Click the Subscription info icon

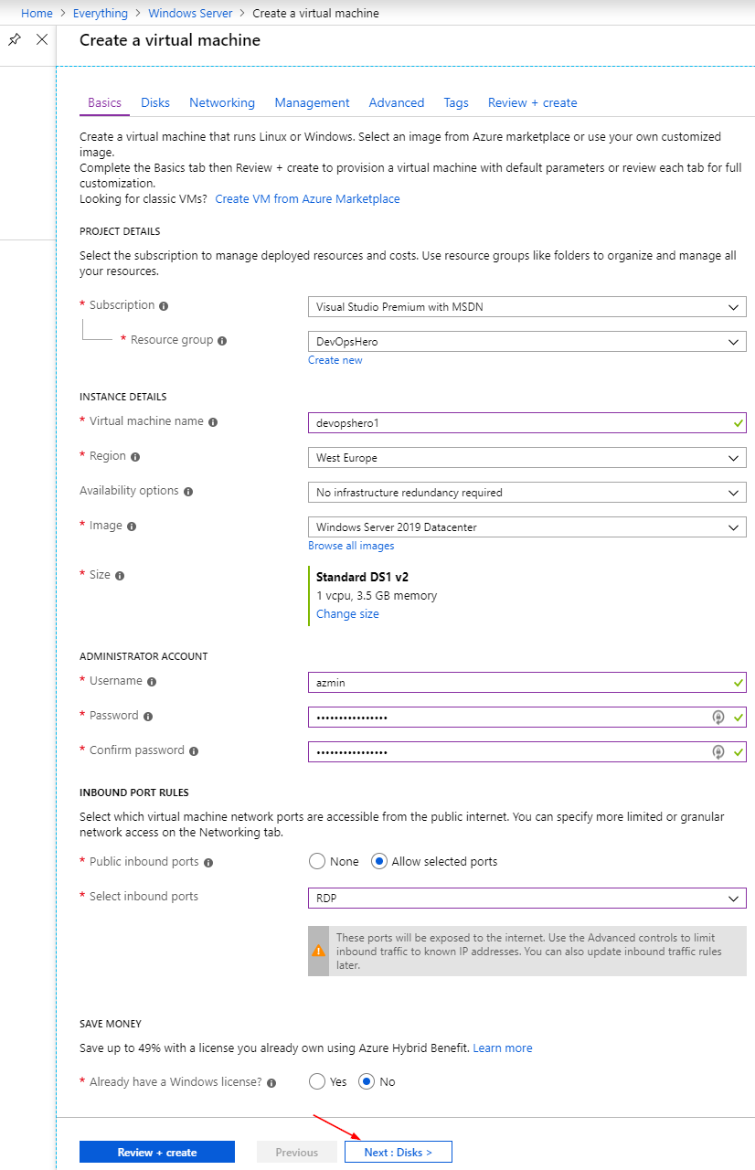click(x=164, y=306)
